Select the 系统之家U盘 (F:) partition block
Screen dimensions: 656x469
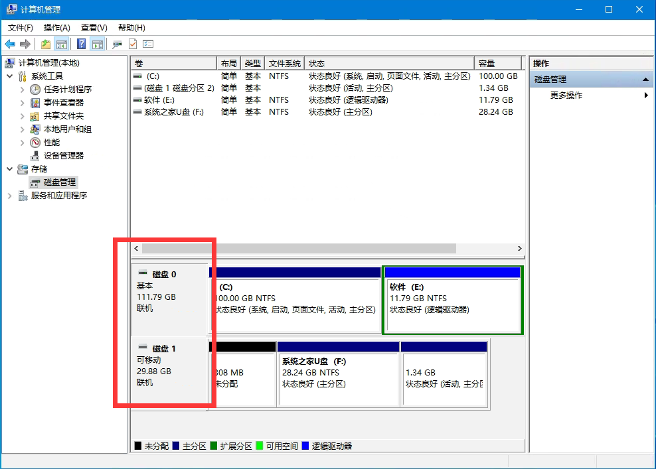pos(339,372)
